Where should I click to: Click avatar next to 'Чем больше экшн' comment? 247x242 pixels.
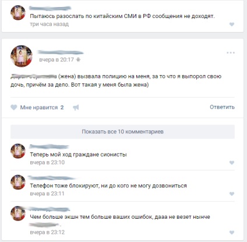click(18, 213)
